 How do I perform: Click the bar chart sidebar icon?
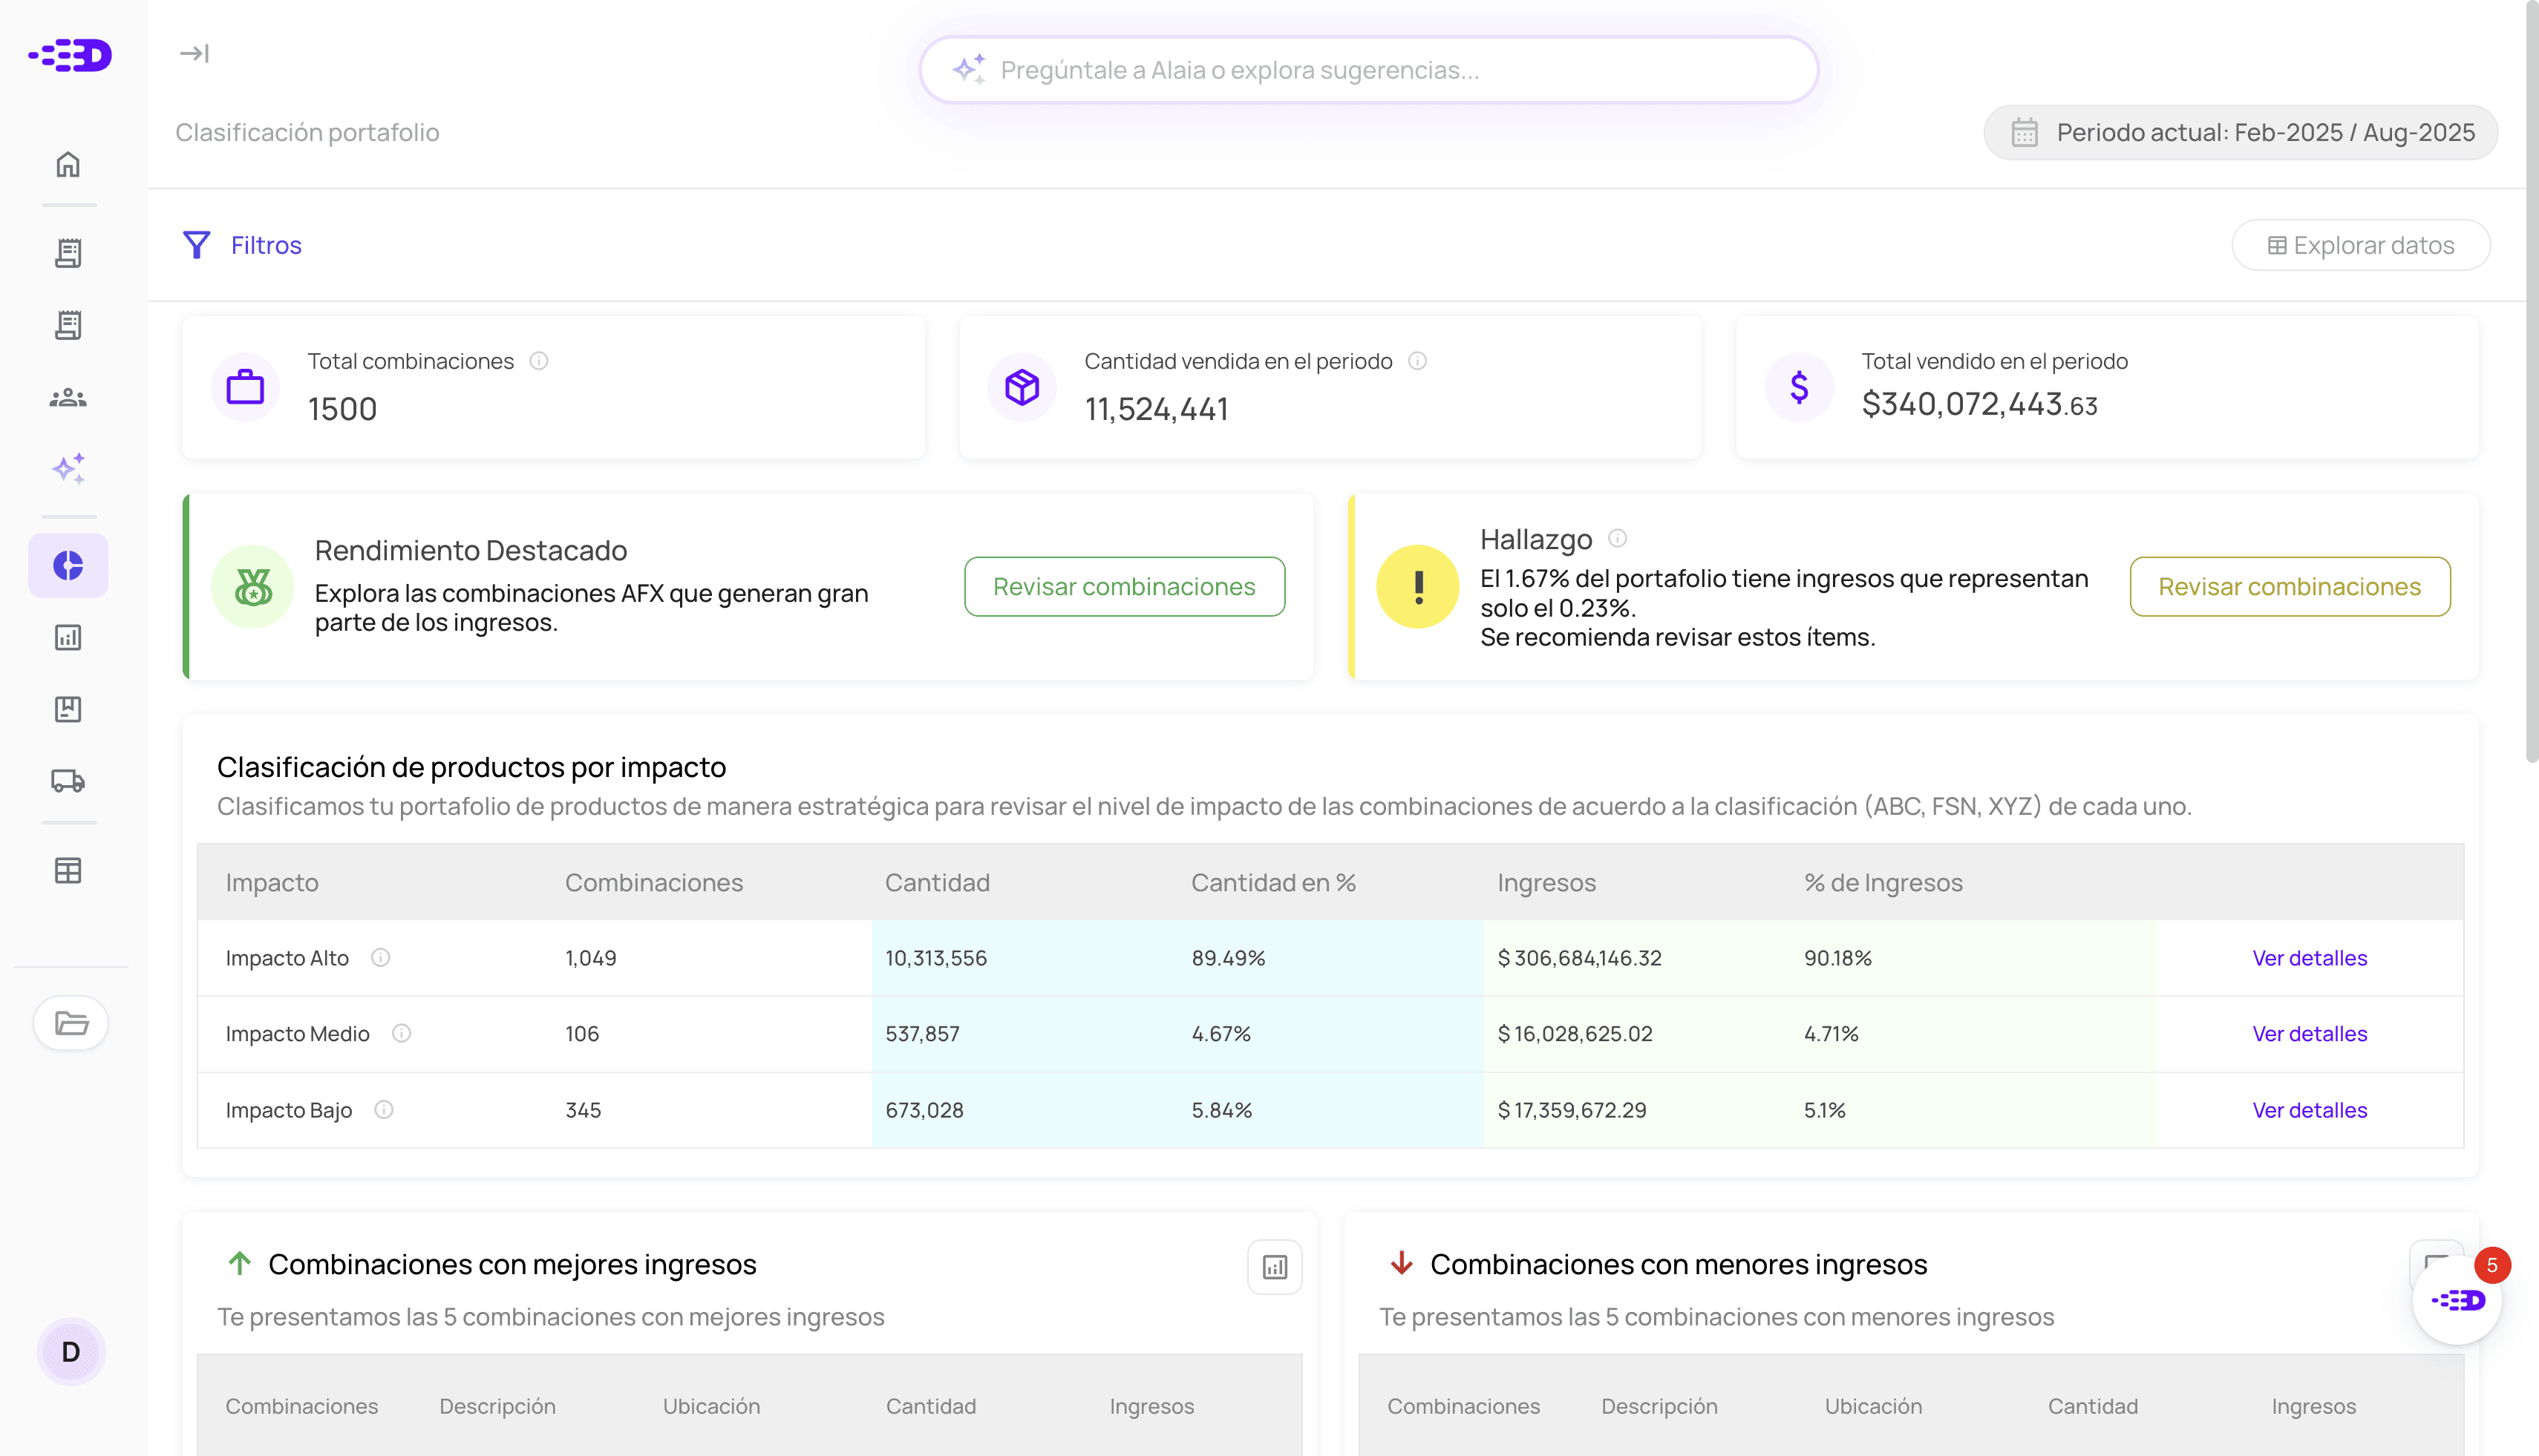coord(68,637)
